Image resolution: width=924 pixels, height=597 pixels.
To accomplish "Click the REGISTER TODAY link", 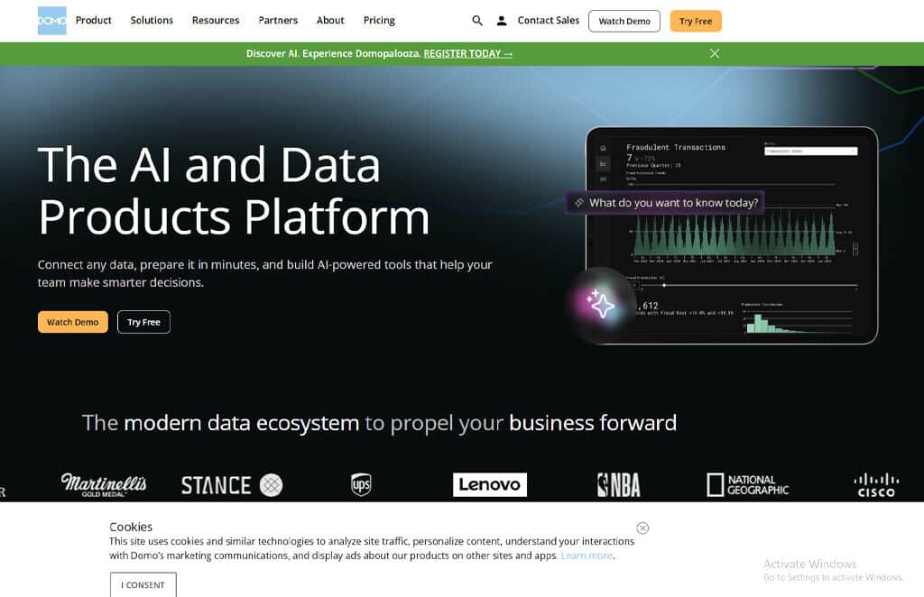I will click(467, 54).
